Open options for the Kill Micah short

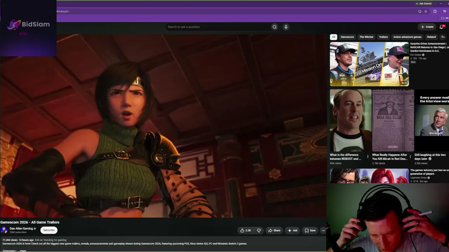click(410, 156)
